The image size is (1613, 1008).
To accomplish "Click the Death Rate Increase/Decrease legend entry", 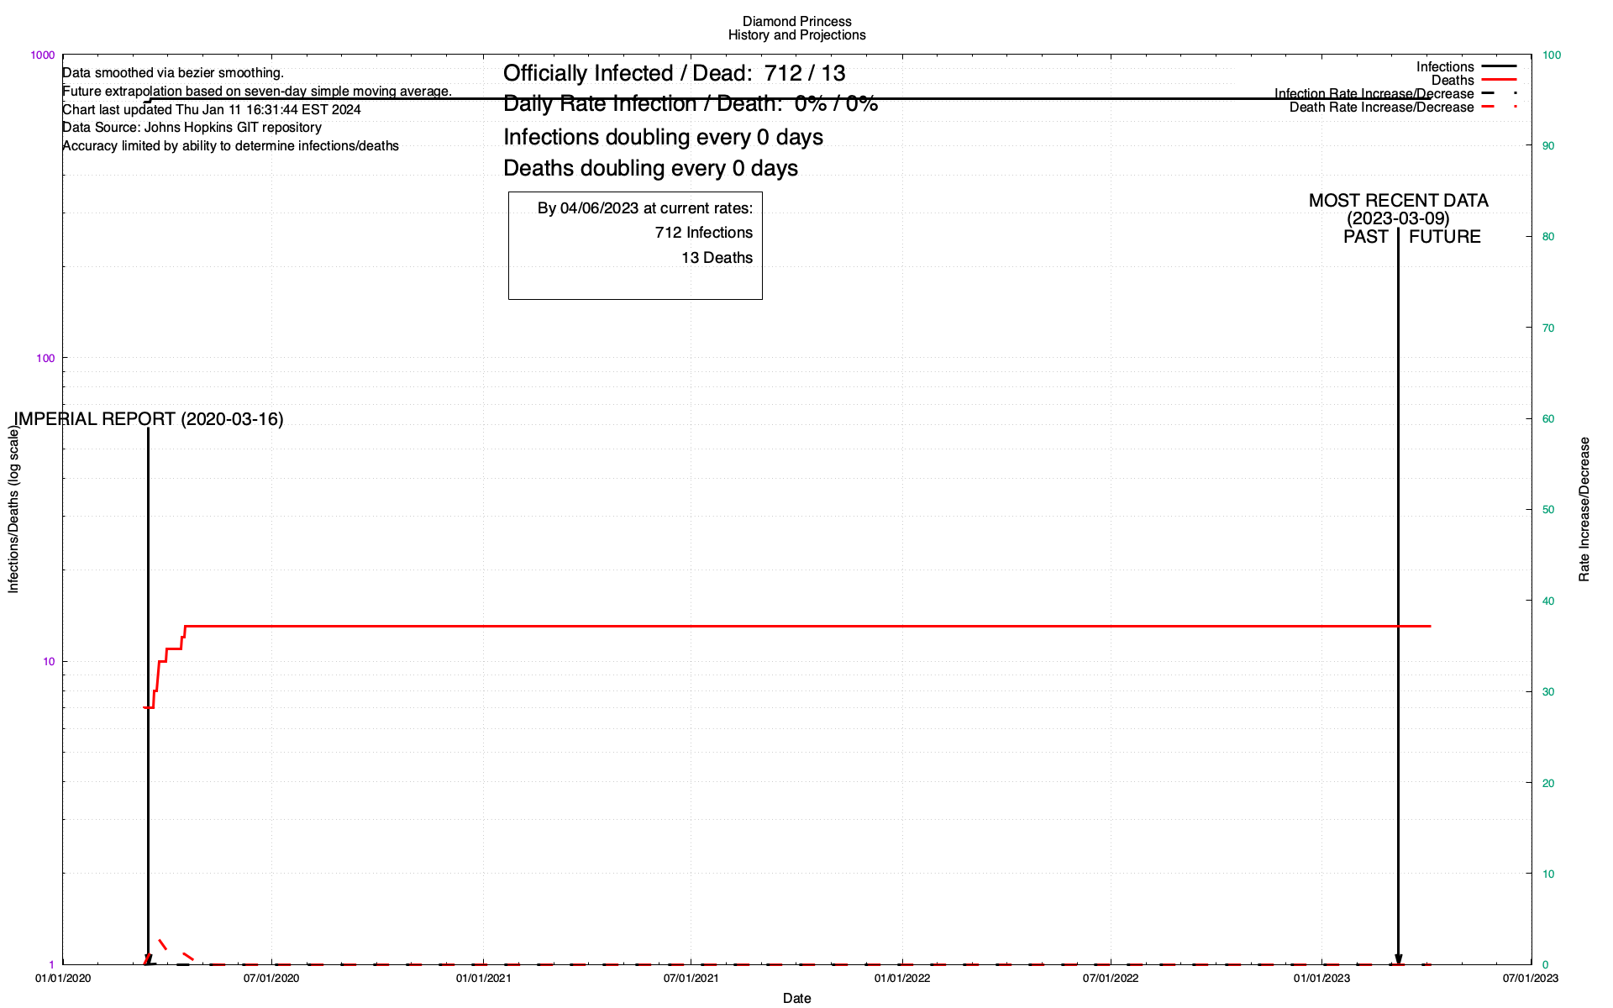I will click(x=1381, y=108).
